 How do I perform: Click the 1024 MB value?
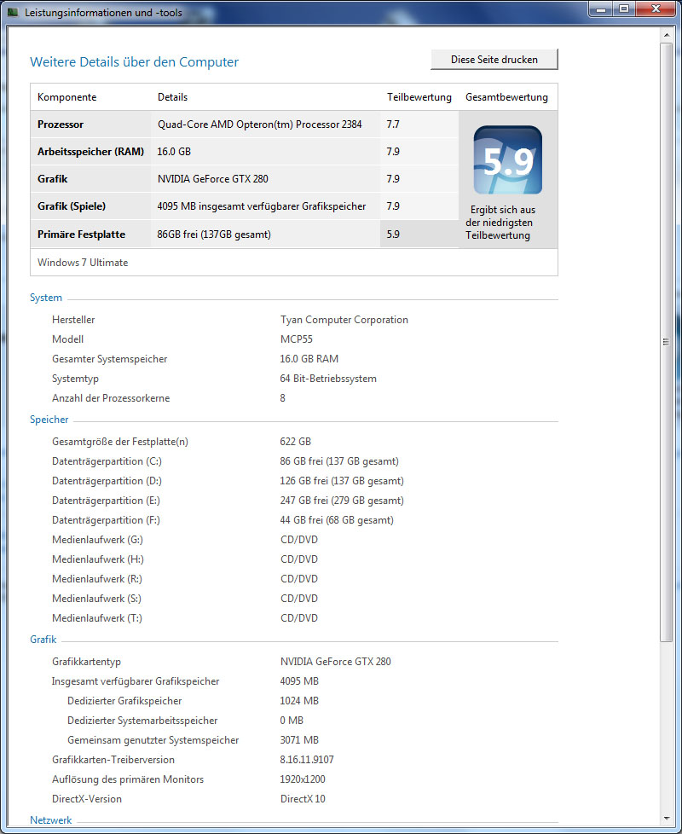(299, 701)
